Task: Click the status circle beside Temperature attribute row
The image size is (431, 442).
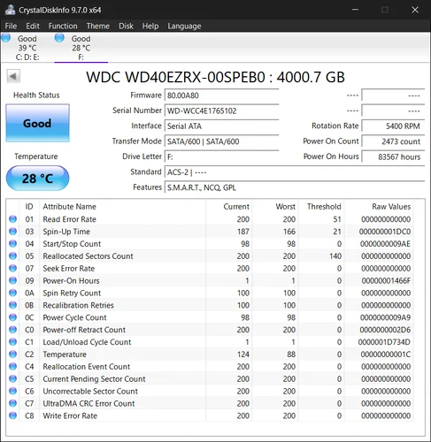Action: point(12,354)
